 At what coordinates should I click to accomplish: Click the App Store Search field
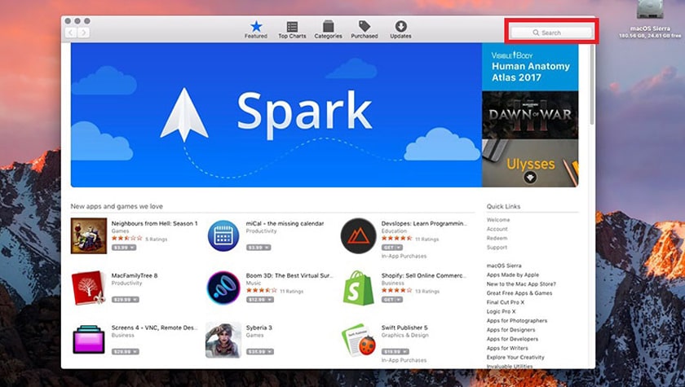[551, 33]
